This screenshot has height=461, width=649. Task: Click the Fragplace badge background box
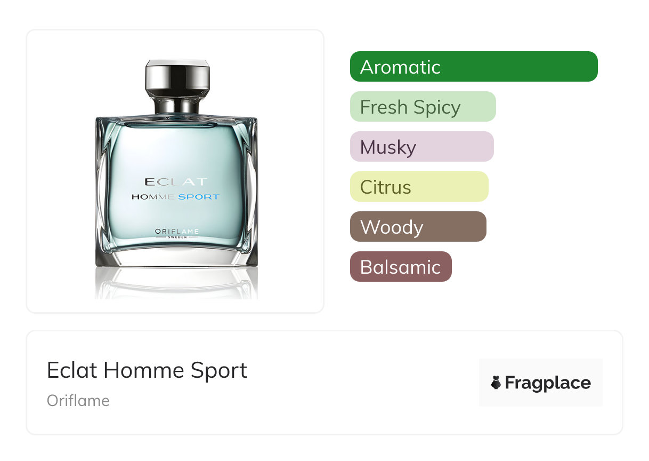coord(541,383)
